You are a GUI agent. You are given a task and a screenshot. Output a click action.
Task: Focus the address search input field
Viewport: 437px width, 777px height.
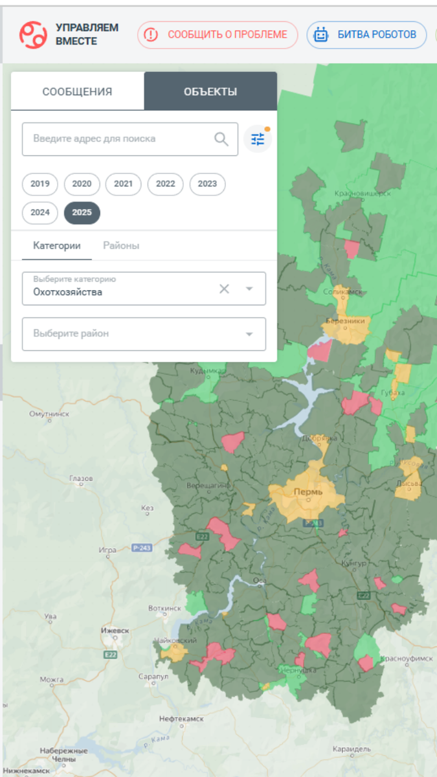[130, 139]
